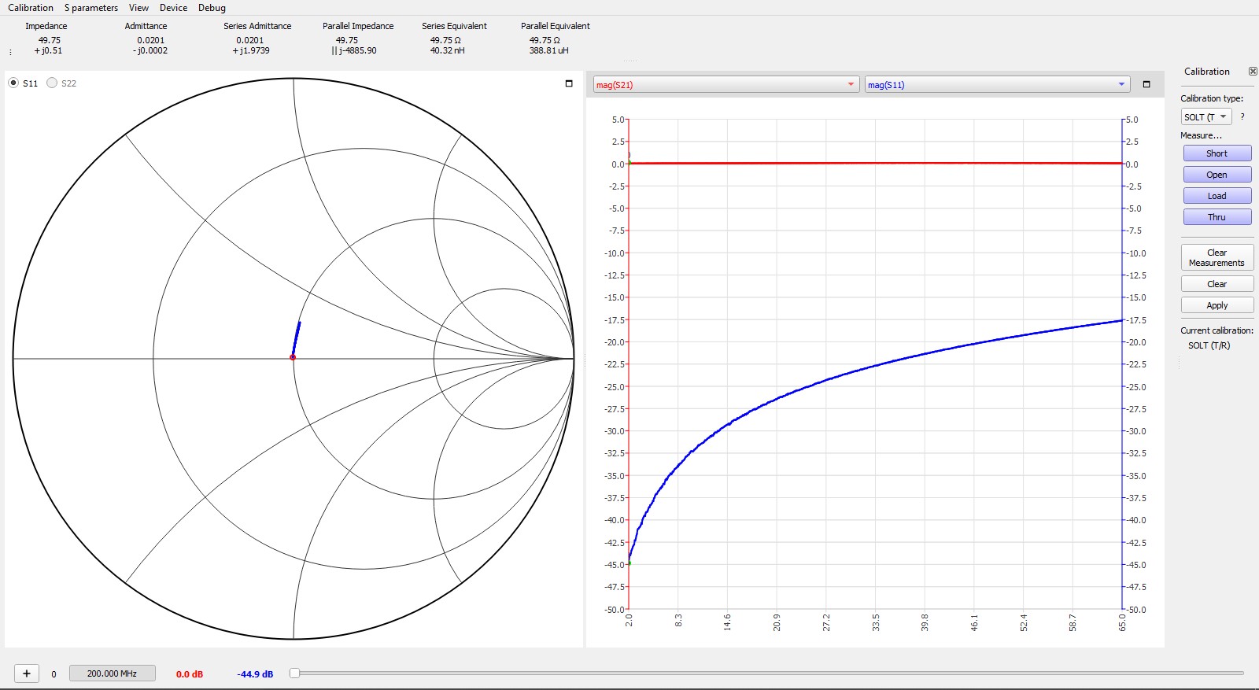Maximize the magnitude graph panel

(x=1146, y=84)
